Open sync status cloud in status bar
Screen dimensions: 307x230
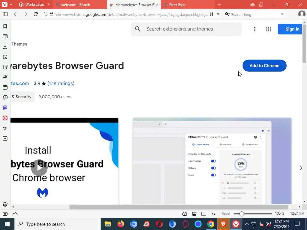15,214
